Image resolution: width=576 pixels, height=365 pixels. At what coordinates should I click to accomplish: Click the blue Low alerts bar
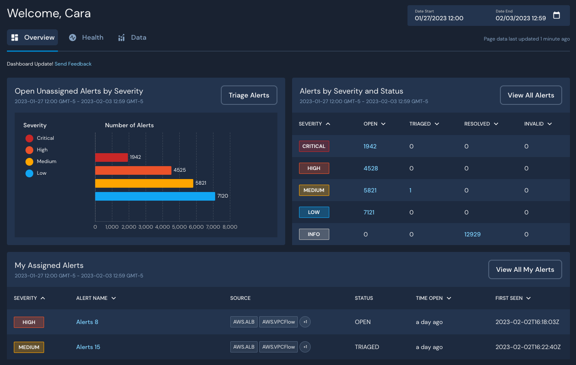click(x=155, y=196)
